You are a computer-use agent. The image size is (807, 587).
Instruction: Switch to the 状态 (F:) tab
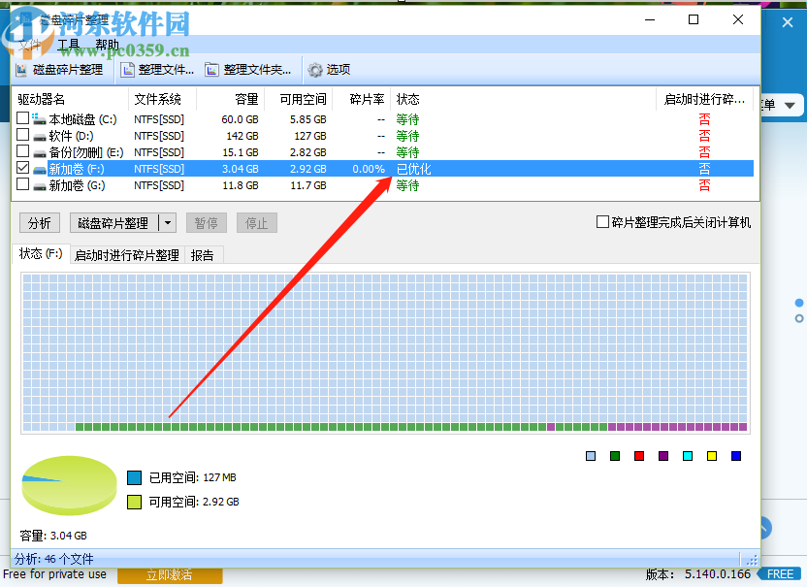pos(41,254)
